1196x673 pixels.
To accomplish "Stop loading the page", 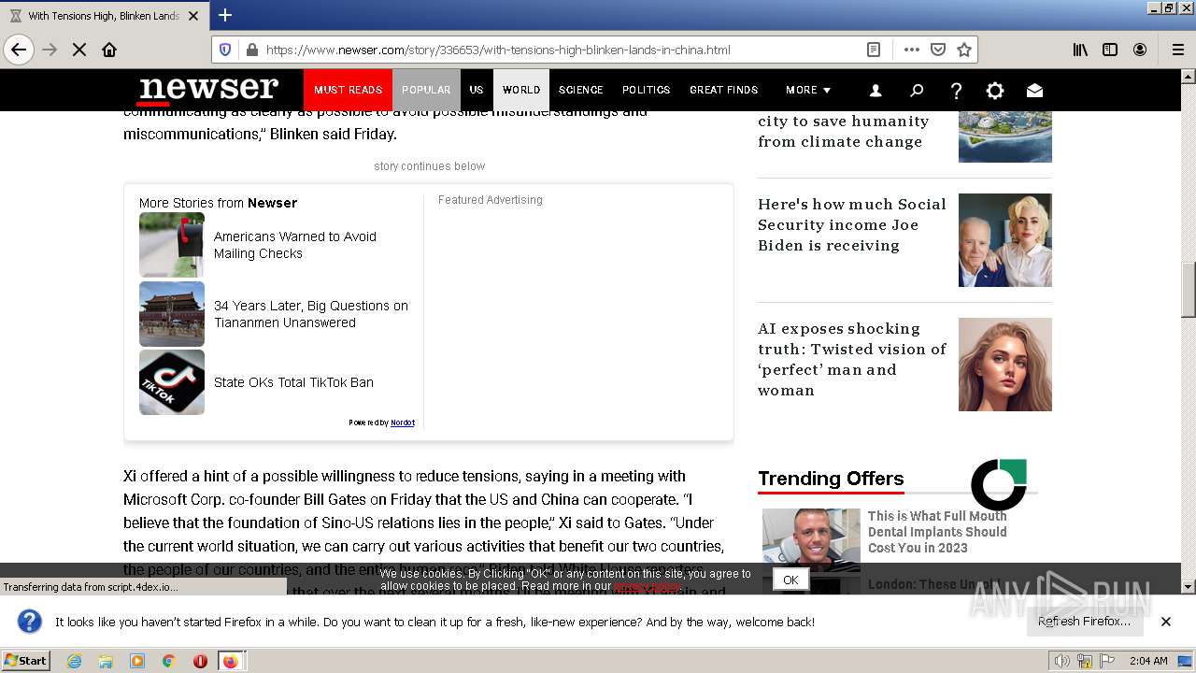I will tap(79, 50).
